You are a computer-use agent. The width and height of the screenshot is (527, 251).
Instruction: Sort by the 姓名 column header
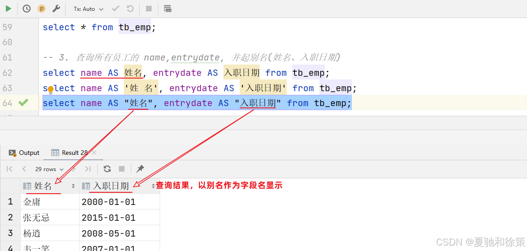[50, 186]
